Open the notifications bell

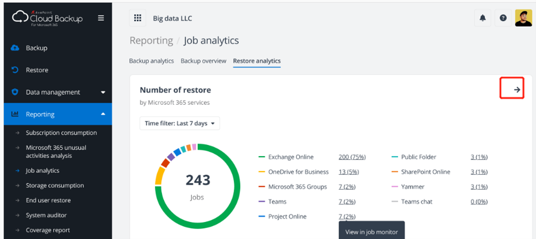coord(483,18)
